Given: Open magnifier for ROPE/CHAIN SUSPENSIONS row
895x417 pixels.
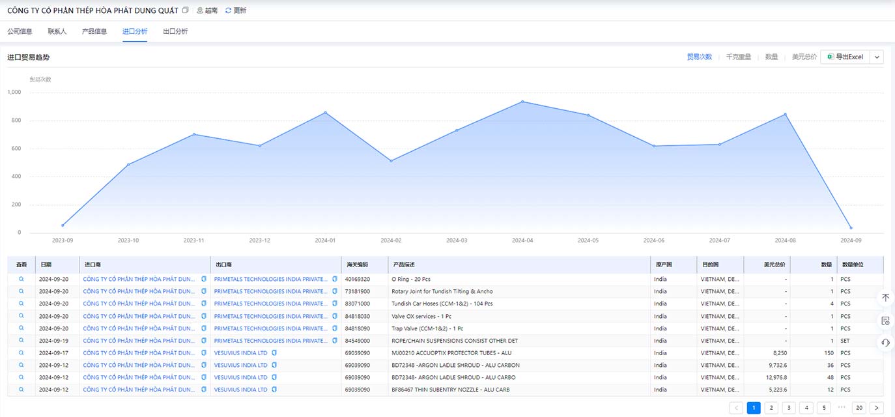Looking at the screenshot, I should point(21,341).
